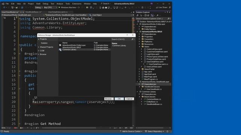Click the warnings indicator icon below editor
This screenshot has width=241, height=135.
tap(21, 128)
